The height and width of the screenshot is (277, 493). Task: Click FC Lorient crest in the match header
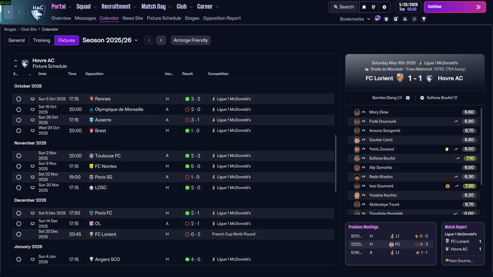[x=400, y=78]
